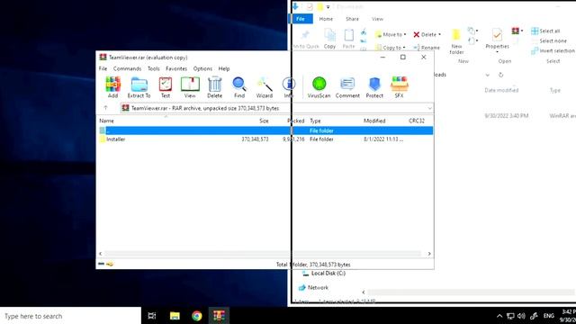Click Invert selection in Explorer
The image size is (576, 324).
click(x=553, y=51)
